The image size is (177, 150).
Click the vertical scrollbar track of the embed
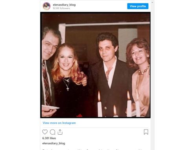(x=152, y=76)
